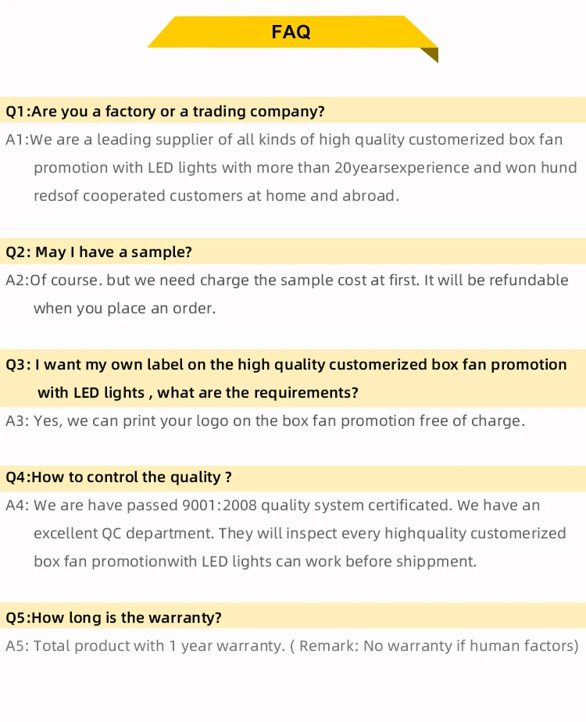Expand the Q5 'How long is the warranty?' question

[113, 618]
